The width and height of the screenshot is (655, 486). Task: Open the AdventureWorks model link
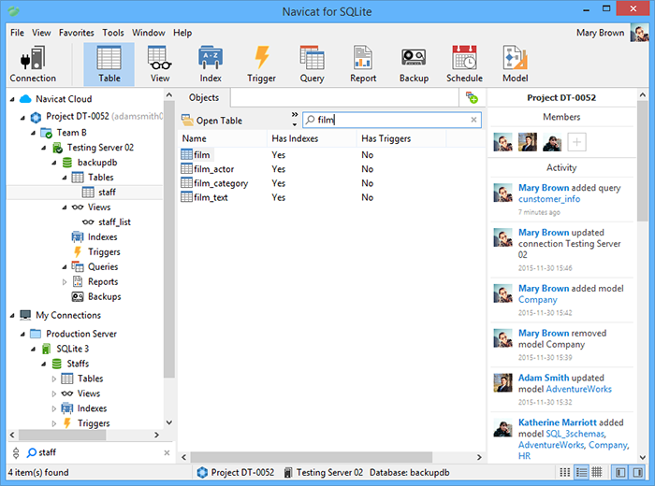pos(578,389)
